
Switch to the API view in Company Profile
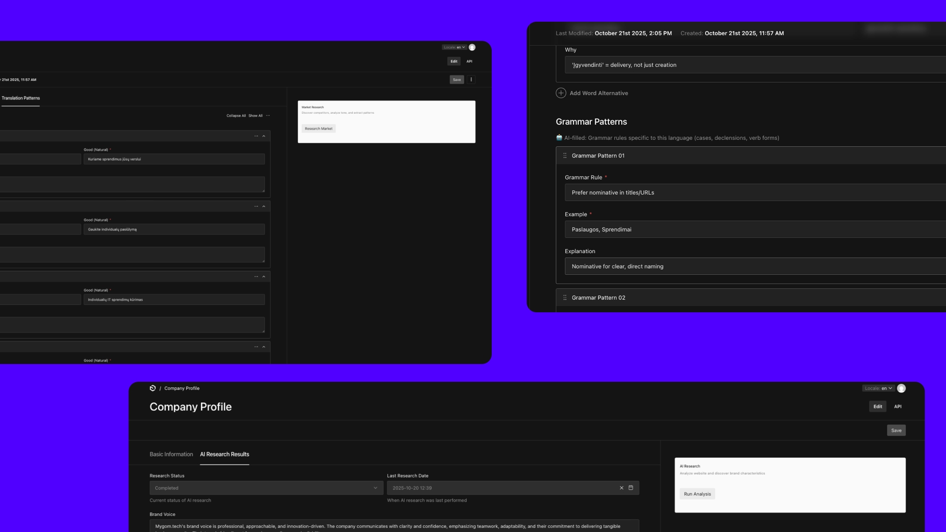click(898, 406)
